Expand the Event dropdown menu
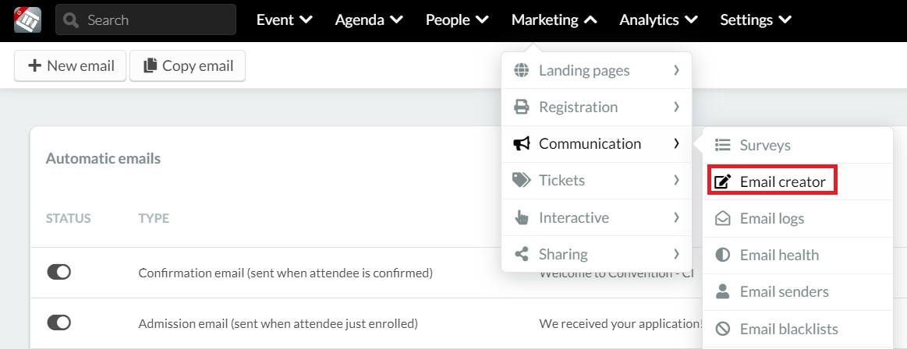907x349 pixels. (285, 19)
